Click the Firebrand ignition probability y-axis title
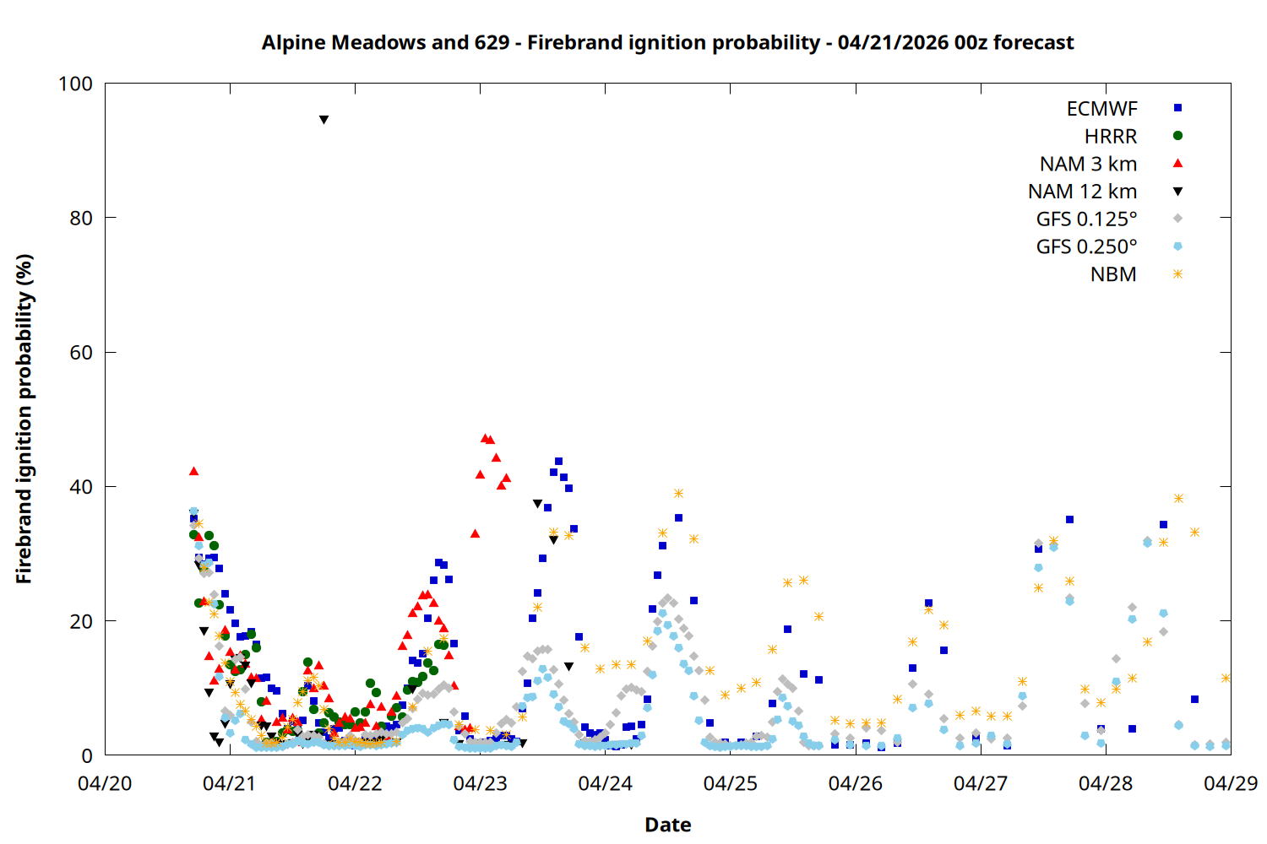This screenshot has height=844, width=1267. point(24,419)
